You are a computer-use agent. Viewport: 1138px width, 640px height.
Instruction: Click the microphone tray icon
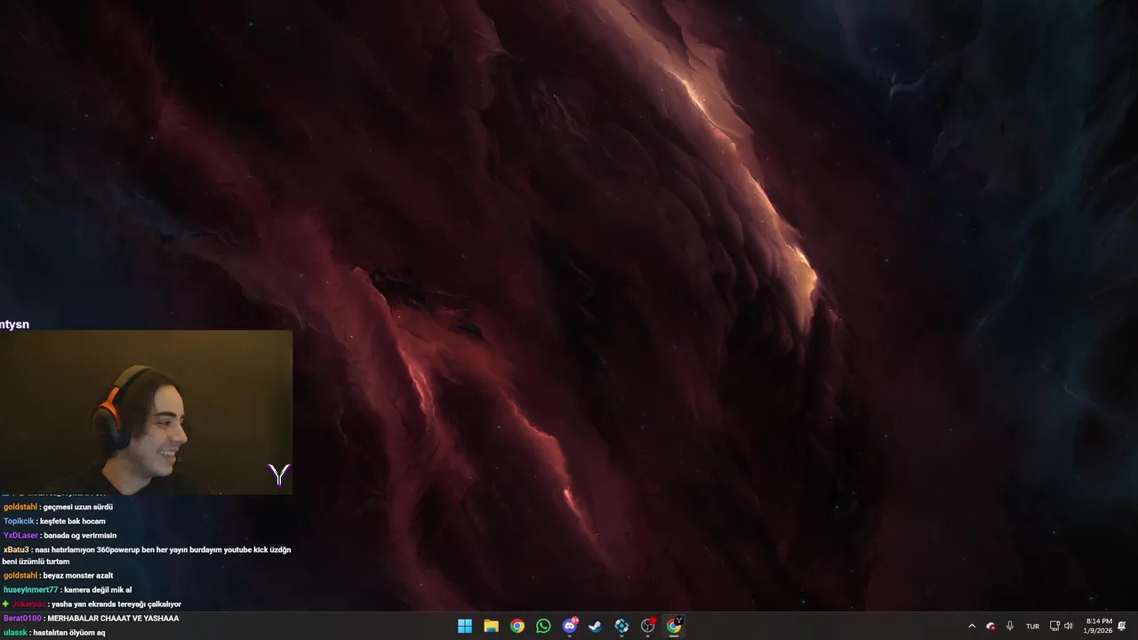coord(1010,626)
